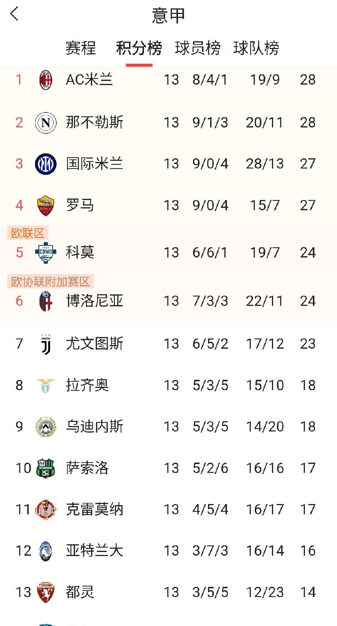Switch to the 球队榜 tab

tap(256, 48)
